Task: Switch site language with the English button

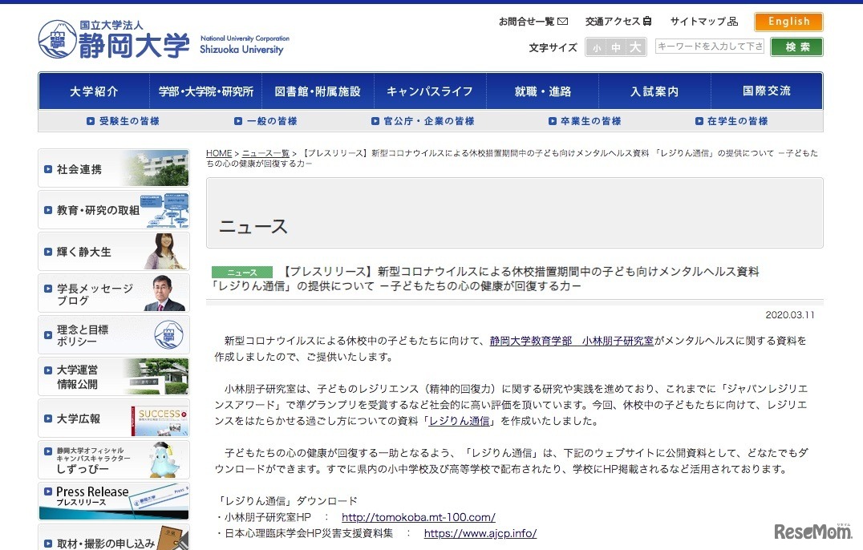Action: coord(788,21)
